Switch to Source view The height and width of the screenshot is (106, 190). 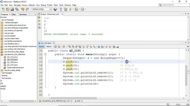41,47
